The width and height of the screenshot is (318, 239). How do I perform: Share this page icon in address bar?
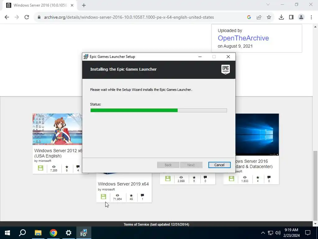[259, 17]
